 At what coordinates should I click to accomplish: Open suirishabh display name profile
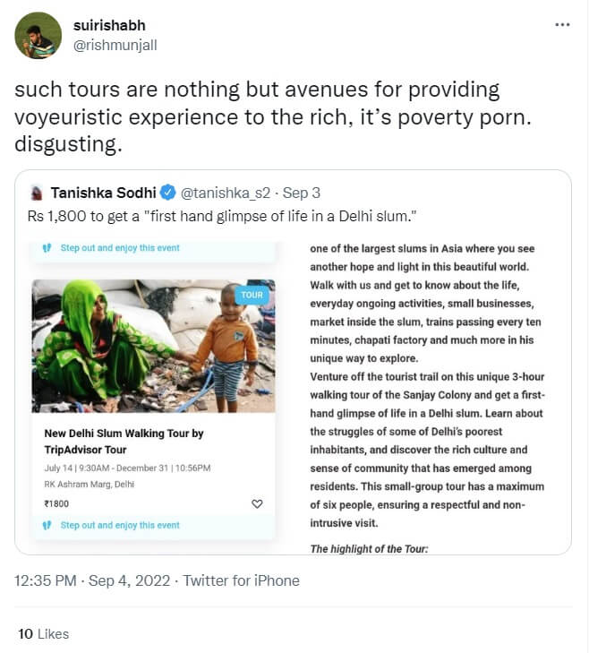click(107, 27)
